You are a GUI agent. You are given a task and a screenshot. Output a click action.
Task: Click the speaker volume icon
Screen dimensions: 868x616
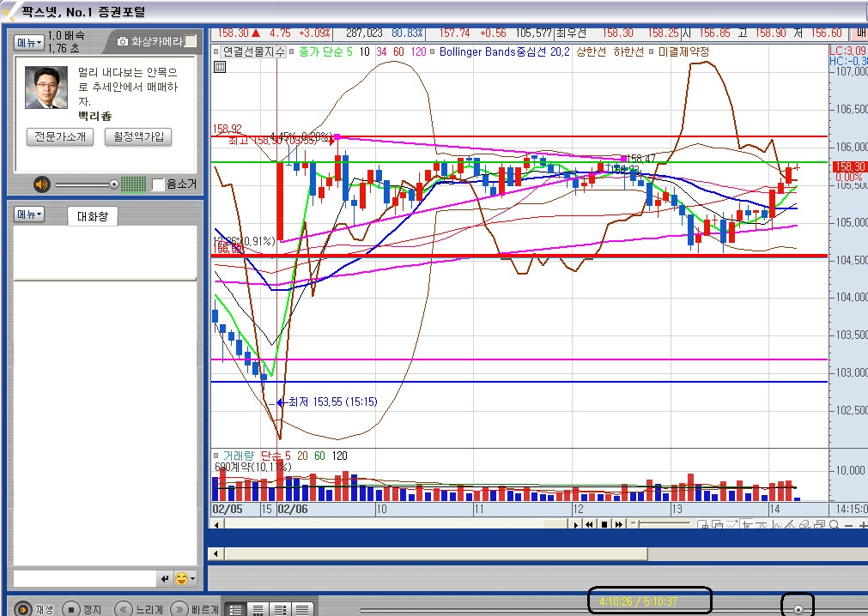(x=41, y=184)
